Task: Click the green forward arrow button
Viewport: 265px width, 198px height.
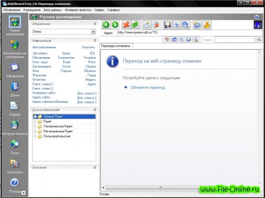Action: click(115, 25)
